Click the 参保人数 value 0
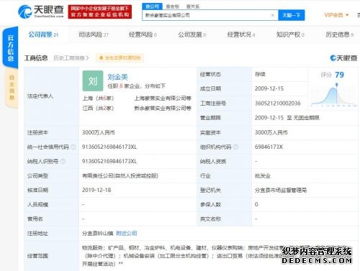The height and width of the screenshot is (271, 360). pos(256,204)
